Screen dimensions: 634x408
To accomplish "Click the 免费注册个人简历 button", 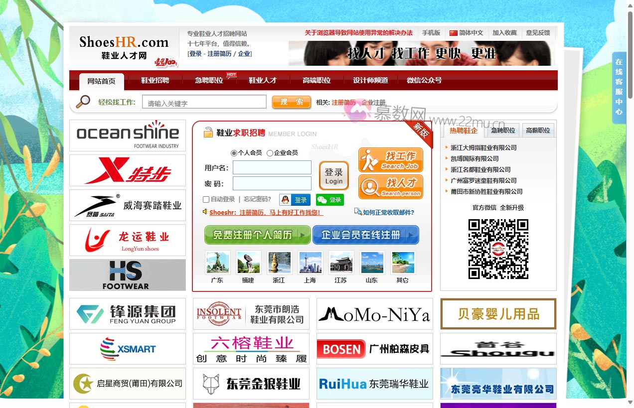I will tap(257, 235).
